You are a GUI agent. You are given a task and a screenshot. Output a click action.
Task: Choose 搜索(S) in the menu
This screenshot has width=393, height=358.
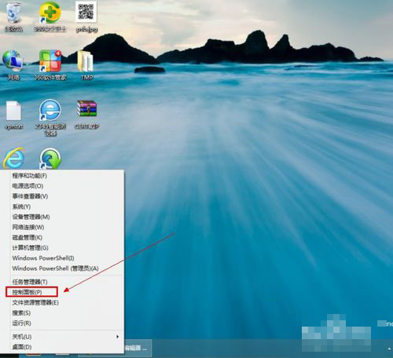pos(21,313)
